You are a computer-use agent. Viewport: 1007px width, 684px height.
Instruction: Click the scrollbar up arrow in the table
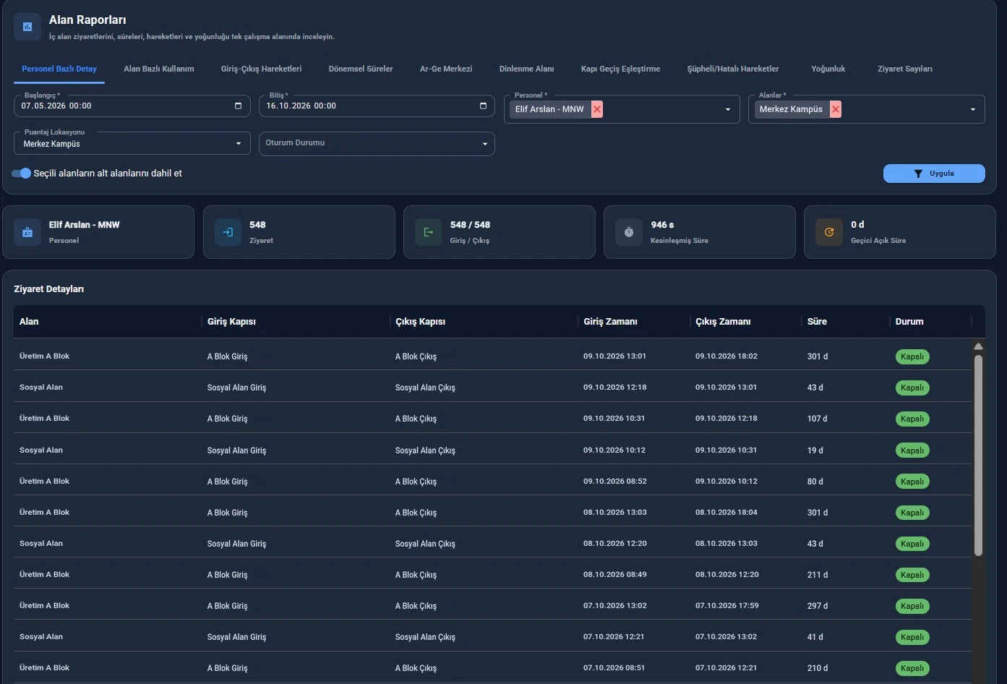pyautogui.click(x=978, y=347)
